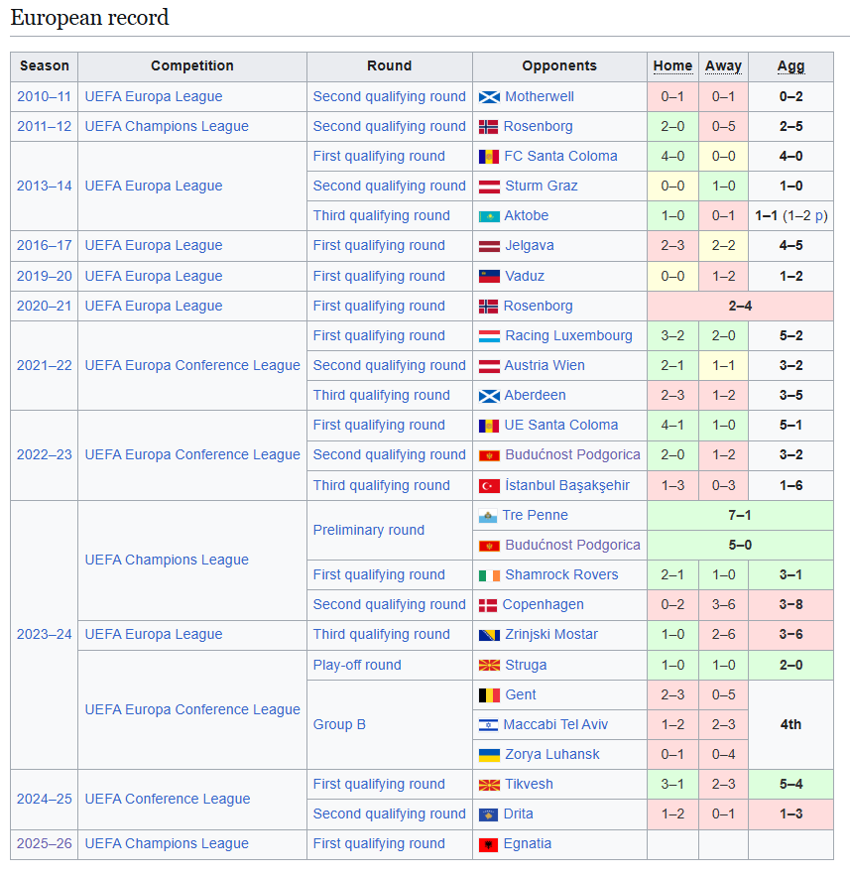The image size is (850, 876).
Task: Click the Agg column header
Action: pos(790,66)
